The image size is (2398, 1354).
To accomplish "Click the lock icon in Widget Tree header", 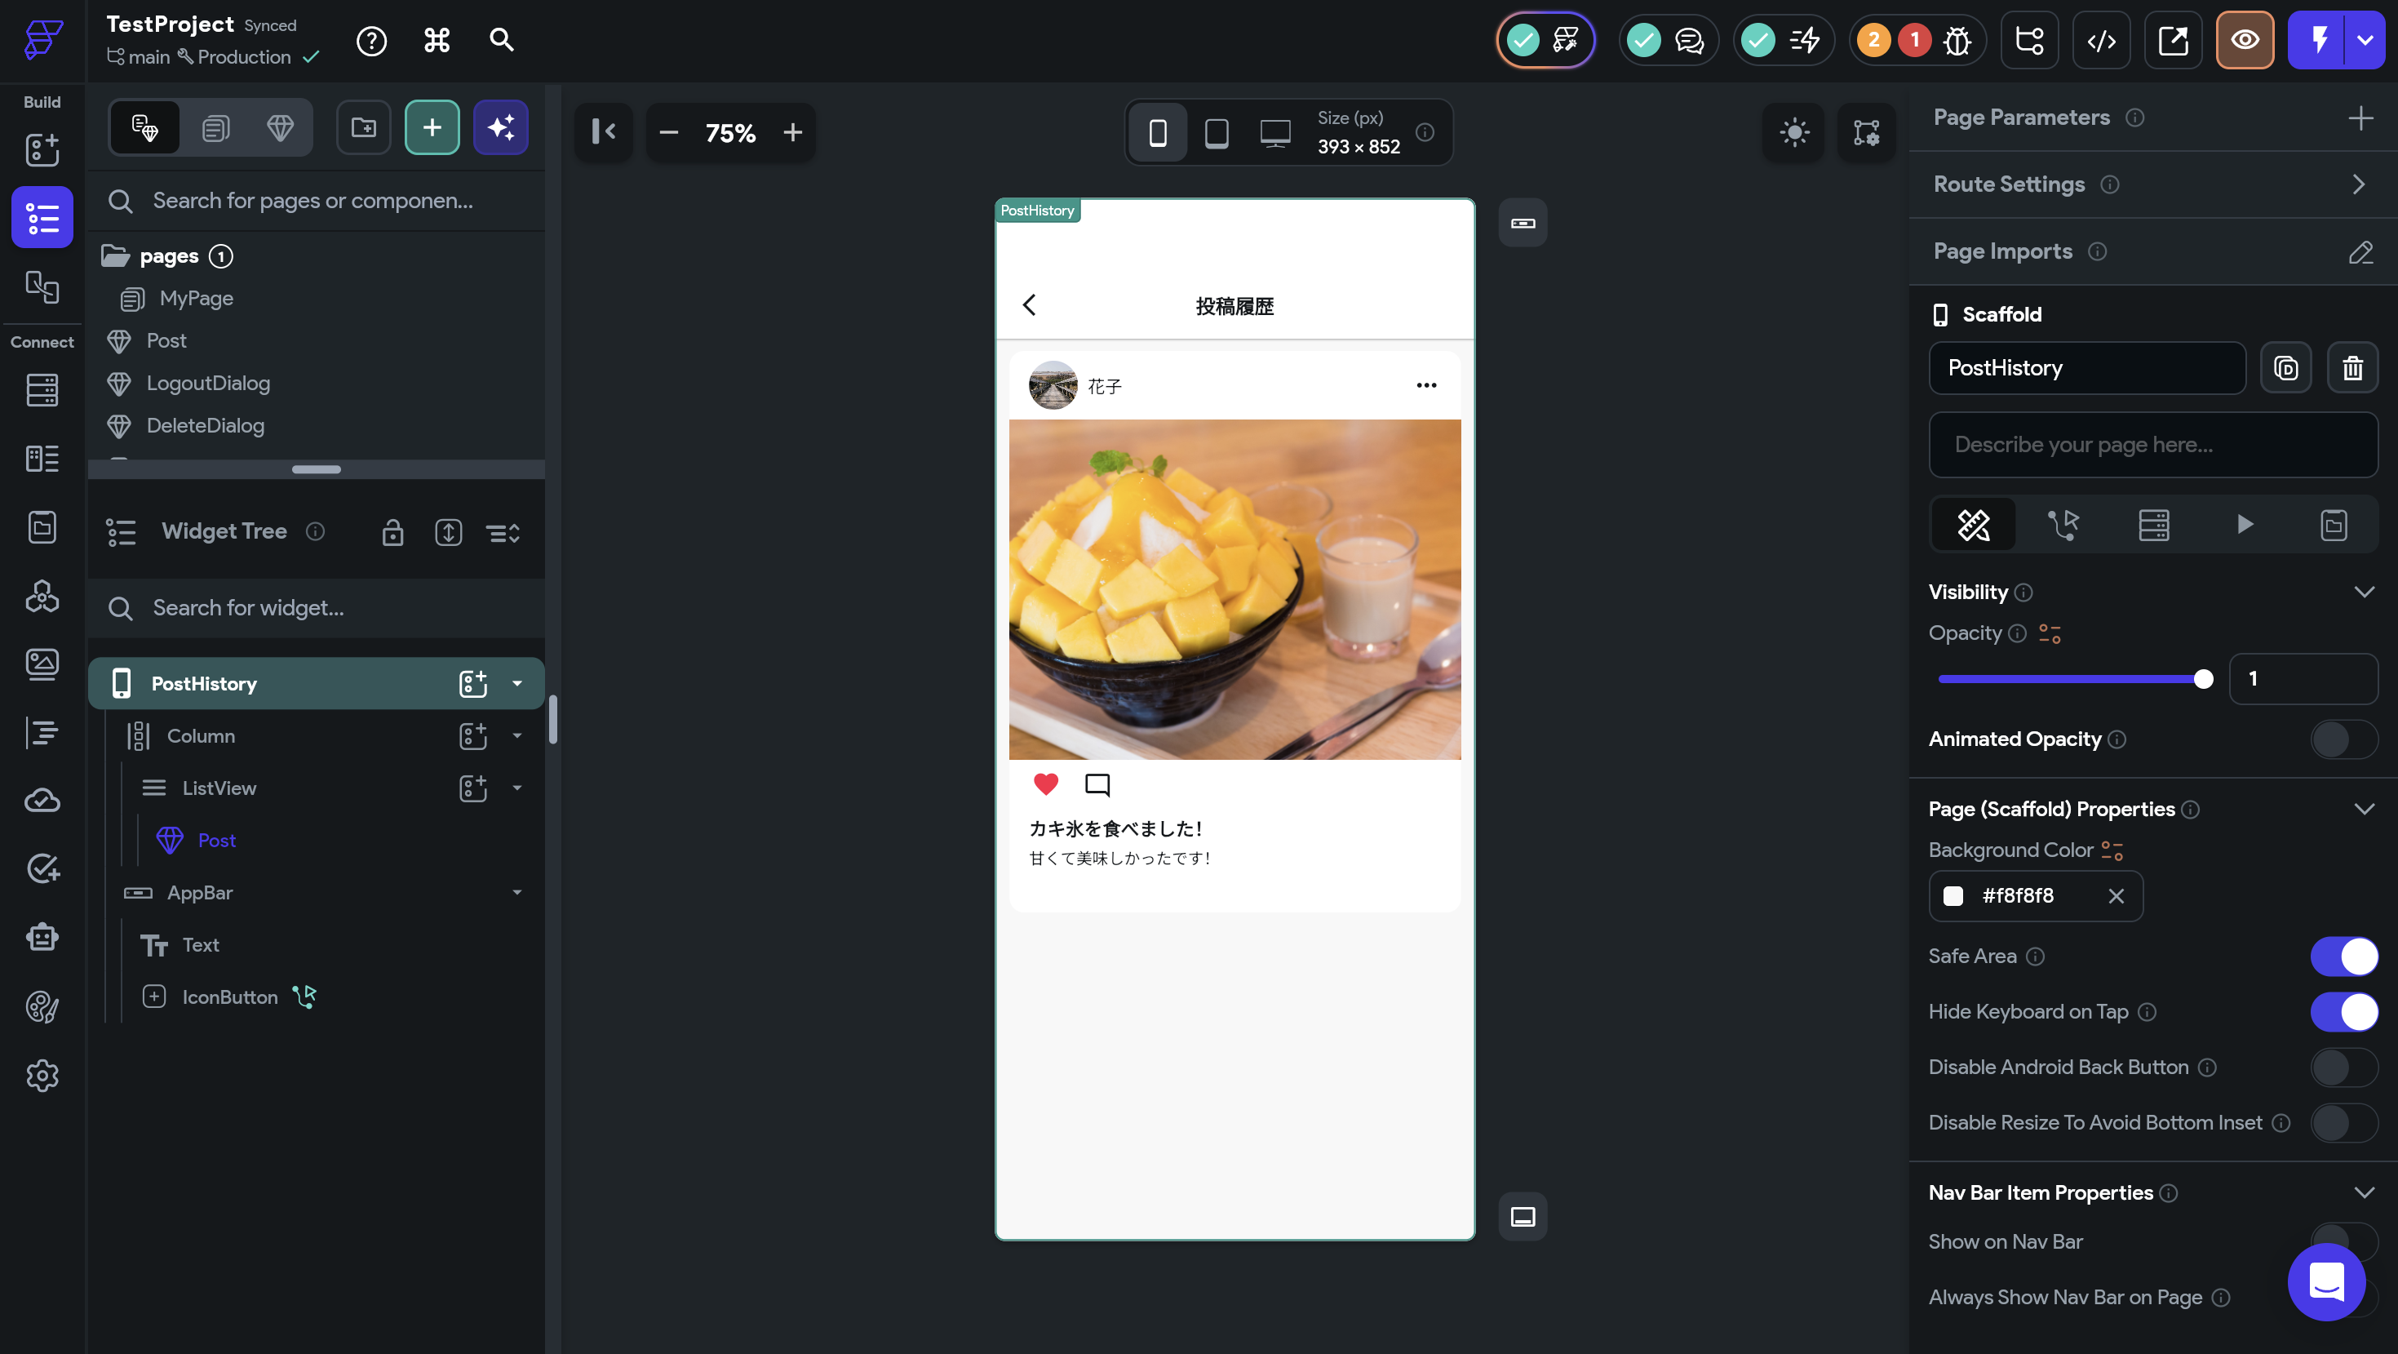I will click(392, 533).
